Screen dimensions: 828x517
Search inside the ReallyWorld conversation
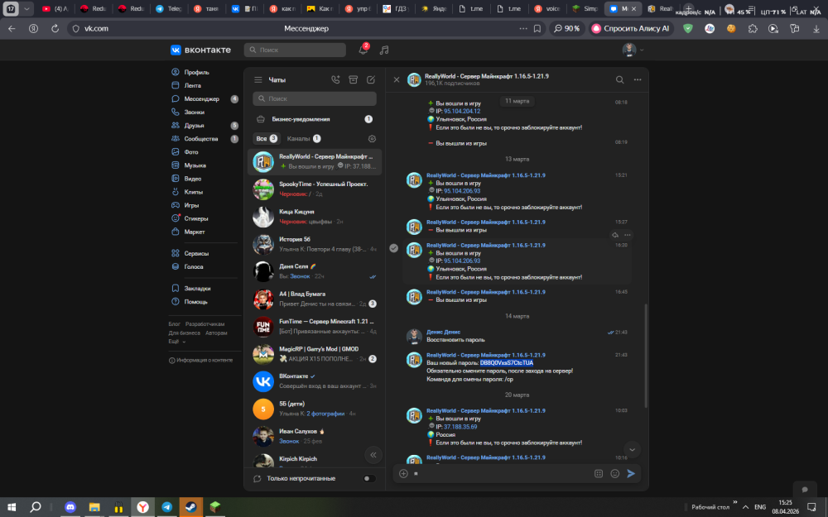coord(620,79)
